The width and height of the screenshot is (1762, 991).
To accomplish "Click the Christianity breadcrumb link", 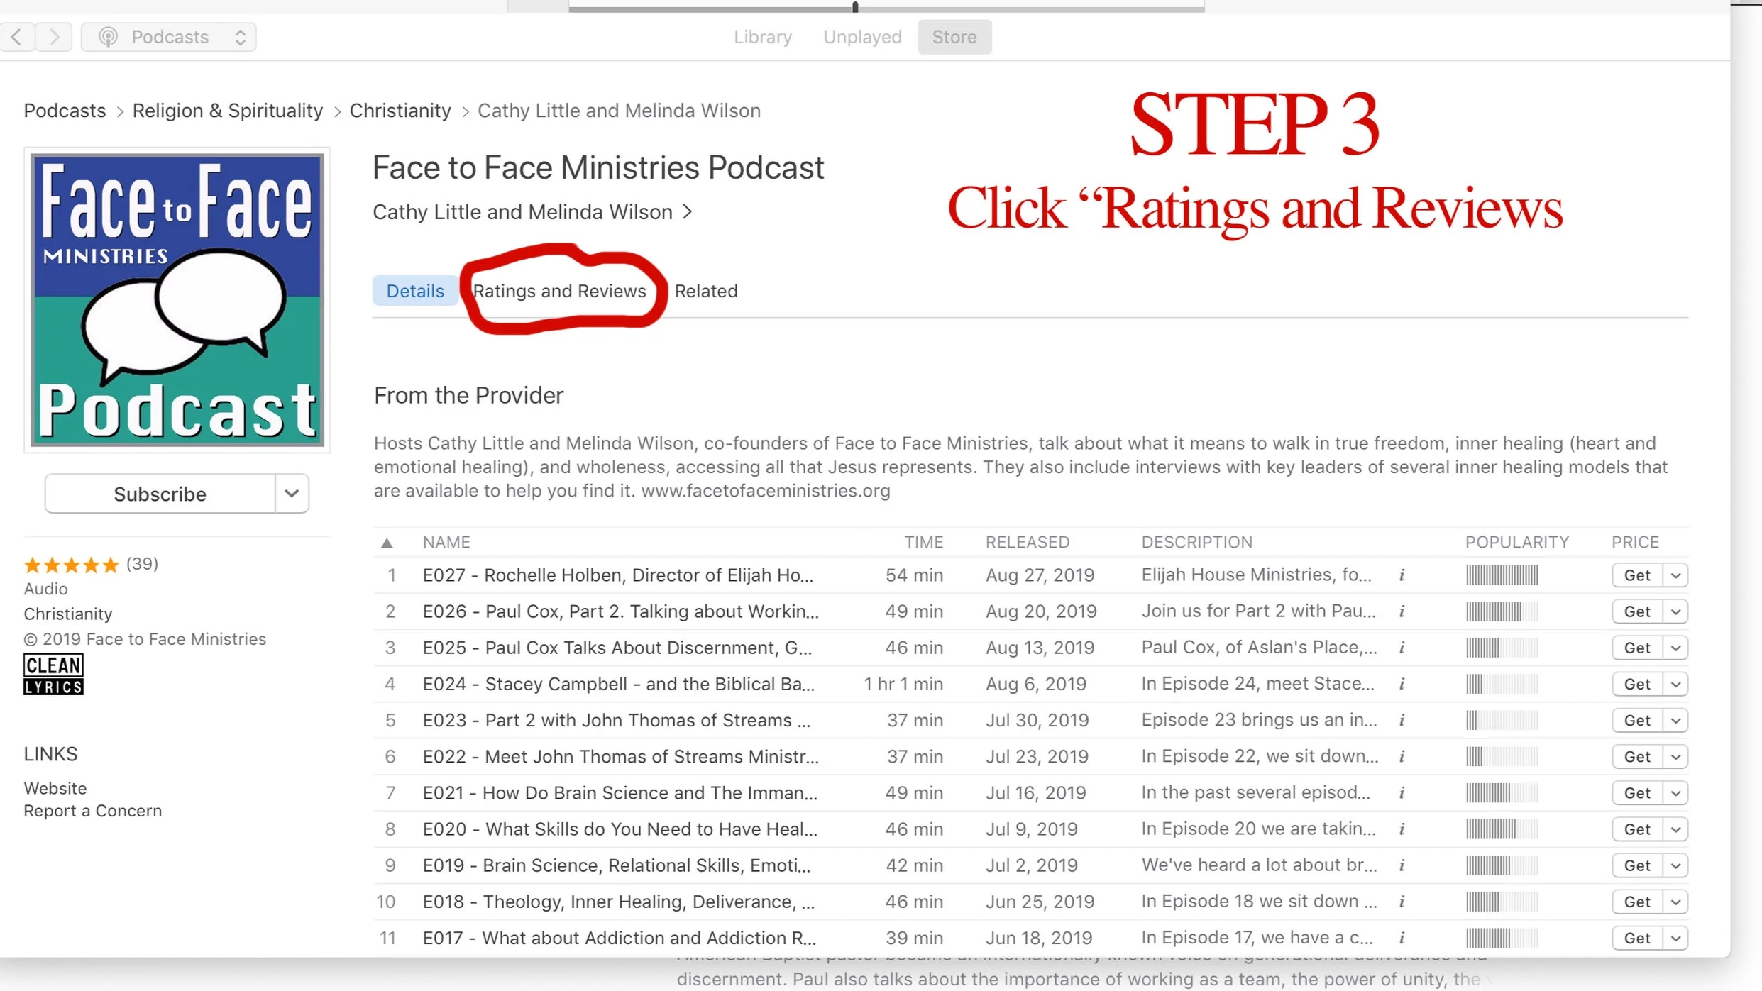I will click(x=400, y=111).
